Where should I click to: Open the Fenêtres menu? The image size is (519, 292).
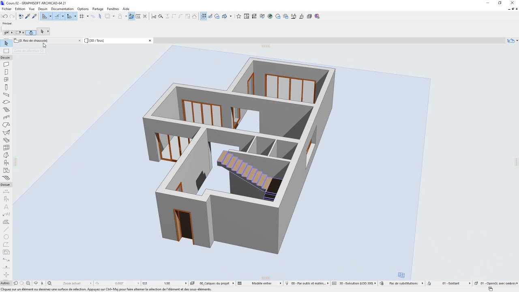coord(113,9)
